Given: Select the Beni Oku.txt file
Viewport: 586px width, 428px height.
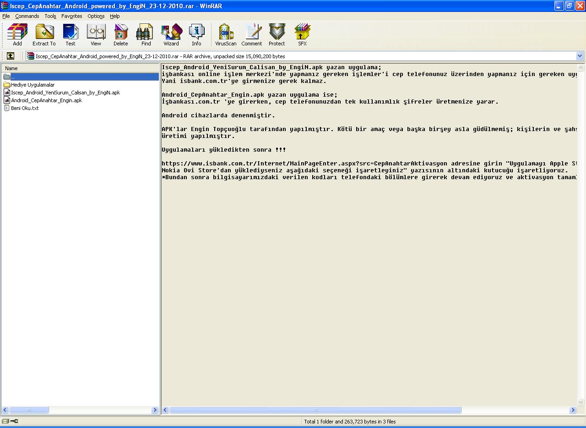Looking at the screenshot, I should coord(21,108).
